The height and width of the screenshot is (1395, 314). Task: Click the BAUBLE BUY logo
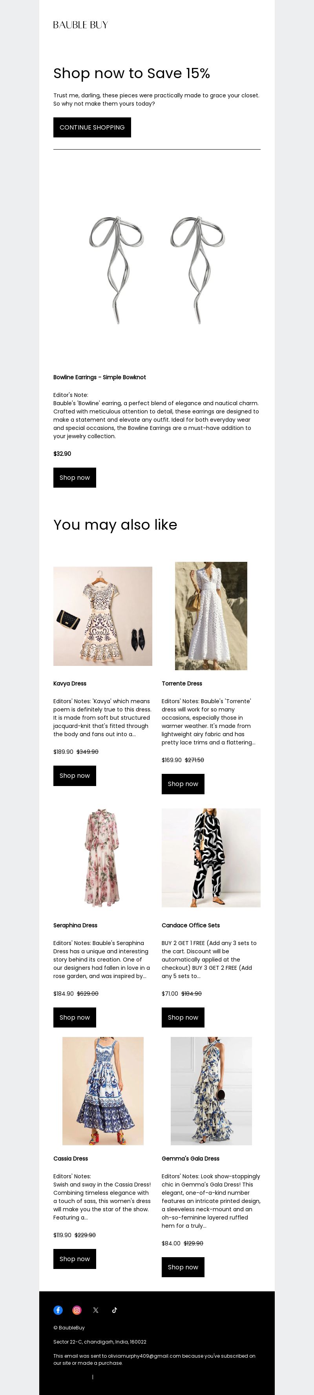[x=81, y=25]
